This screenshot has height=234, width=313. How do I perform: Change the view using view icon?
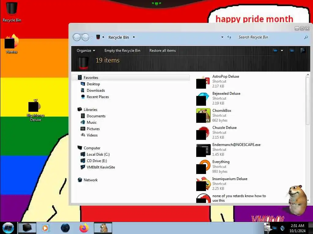pyautogui.click(x=275, y=51)
